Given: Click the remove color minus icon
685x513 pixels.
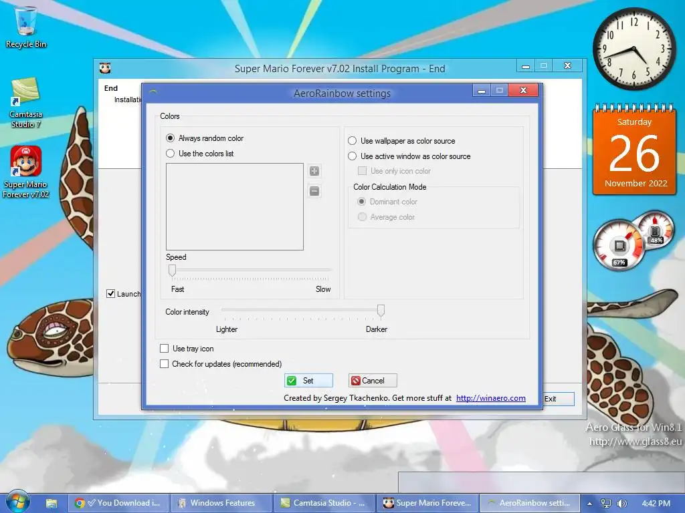Looking at the screenshot, I should coord(314,191).
